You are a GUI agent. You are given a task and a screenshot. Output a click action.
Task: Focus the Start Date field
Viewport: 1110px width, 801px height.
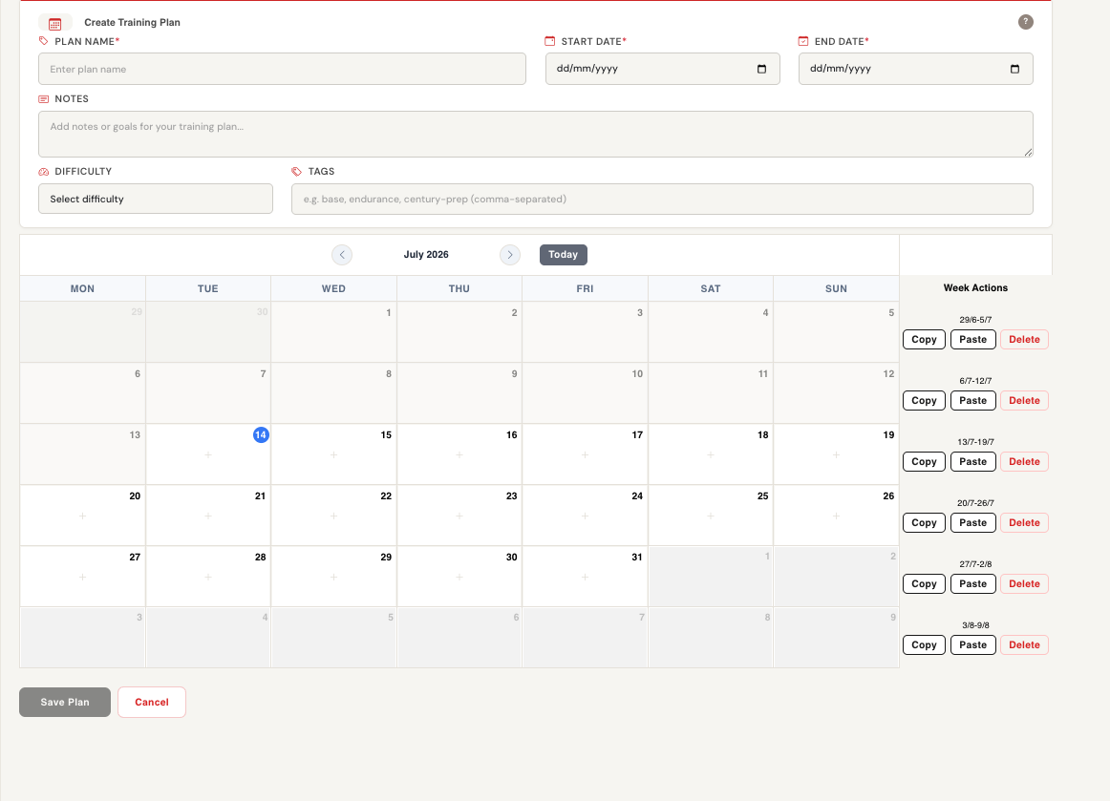tap(663, 69)
